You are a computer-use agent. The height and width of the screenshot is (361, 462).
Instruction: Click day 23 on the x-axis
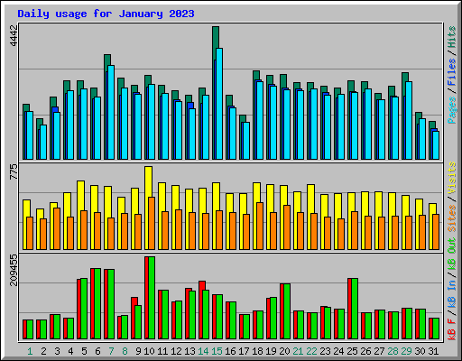click(325, 351)
